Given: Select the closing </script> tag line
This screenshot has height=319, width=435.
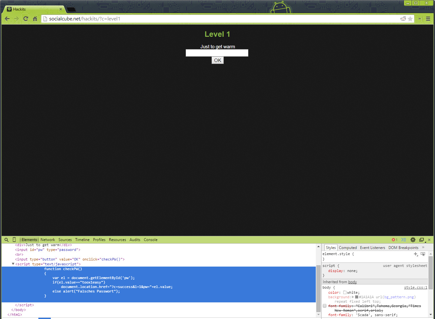Looking at the screenshot, I should click(24, 305).
